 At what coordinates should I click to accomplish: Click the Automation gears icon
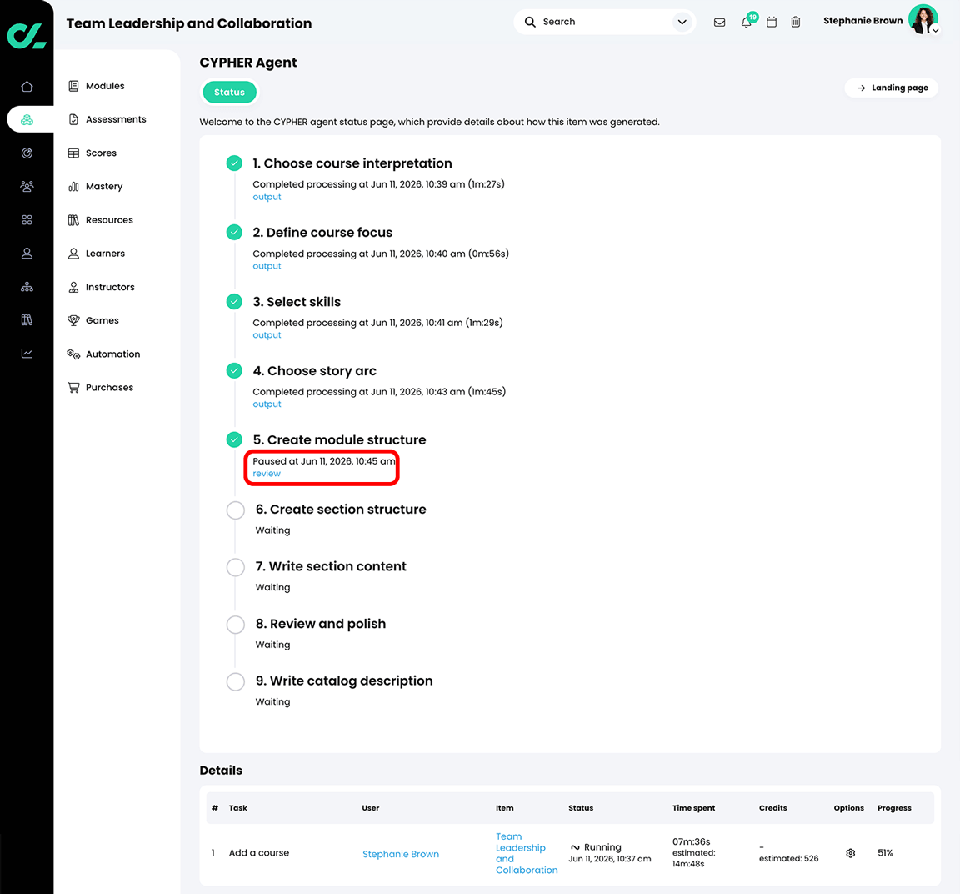tap(73, 354)
